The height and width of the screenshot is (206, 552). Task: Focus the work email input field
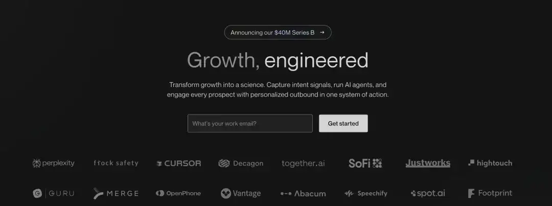point(250,123)
